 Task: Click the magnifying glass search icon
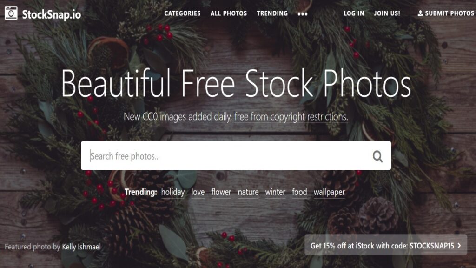point(377,156)
